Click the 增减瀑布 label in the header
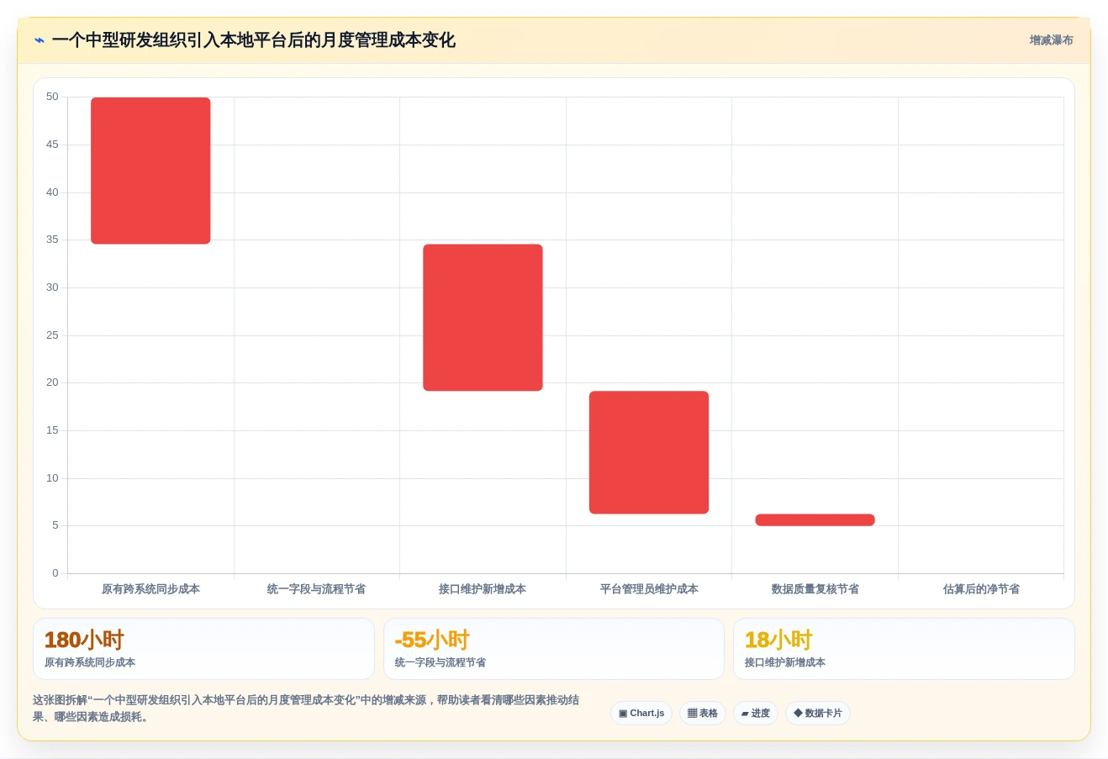 click(1051, 40)
